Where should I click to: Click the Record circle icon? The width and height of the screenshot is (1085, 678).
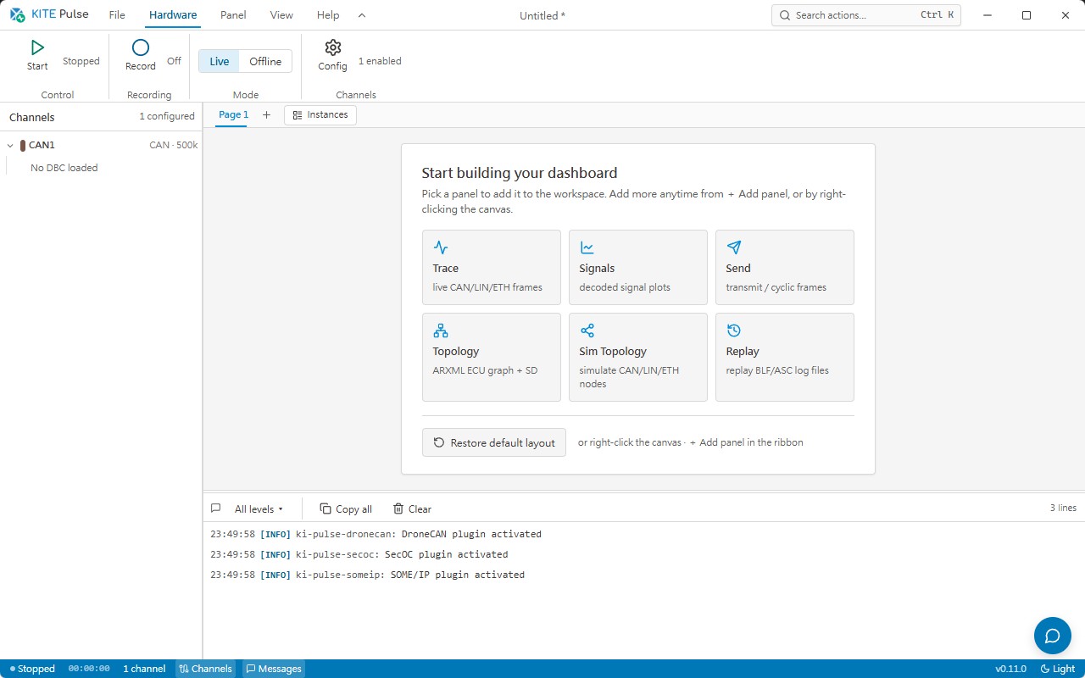(x=141, y=47)
